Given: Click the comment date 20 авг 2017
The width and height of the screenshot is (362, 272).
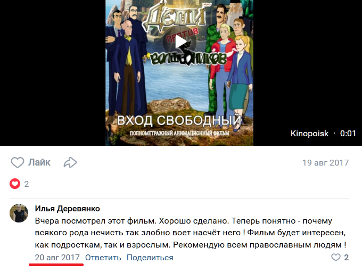Looking at the screenshot, I should [57, 258].
